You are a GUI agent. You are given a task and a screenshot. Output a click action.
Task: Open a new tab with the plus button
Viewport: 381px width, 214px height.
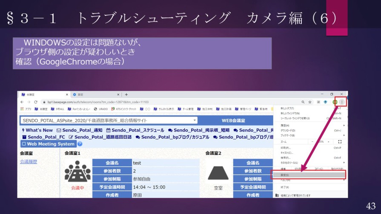point(126,94)
